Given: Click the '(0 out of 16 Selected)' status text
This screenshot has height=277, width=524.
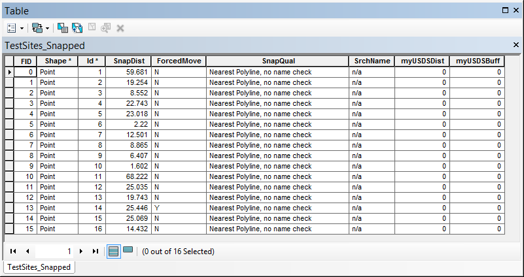Looking at the screenshot, I should [179, 252].
